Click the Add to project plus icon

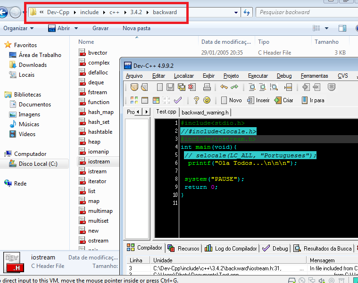pos(306,87)
